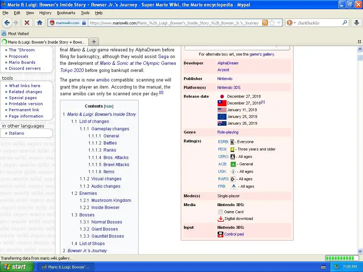The height and width of the screenshot is (272, 363).
Task: Open the Windows Start button
Action: click(x=17, y=267)
